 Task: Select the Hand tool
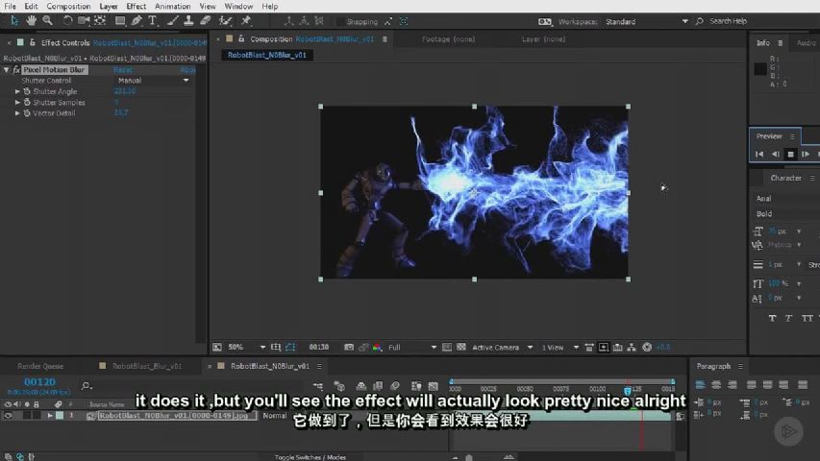tap(32, 21)
